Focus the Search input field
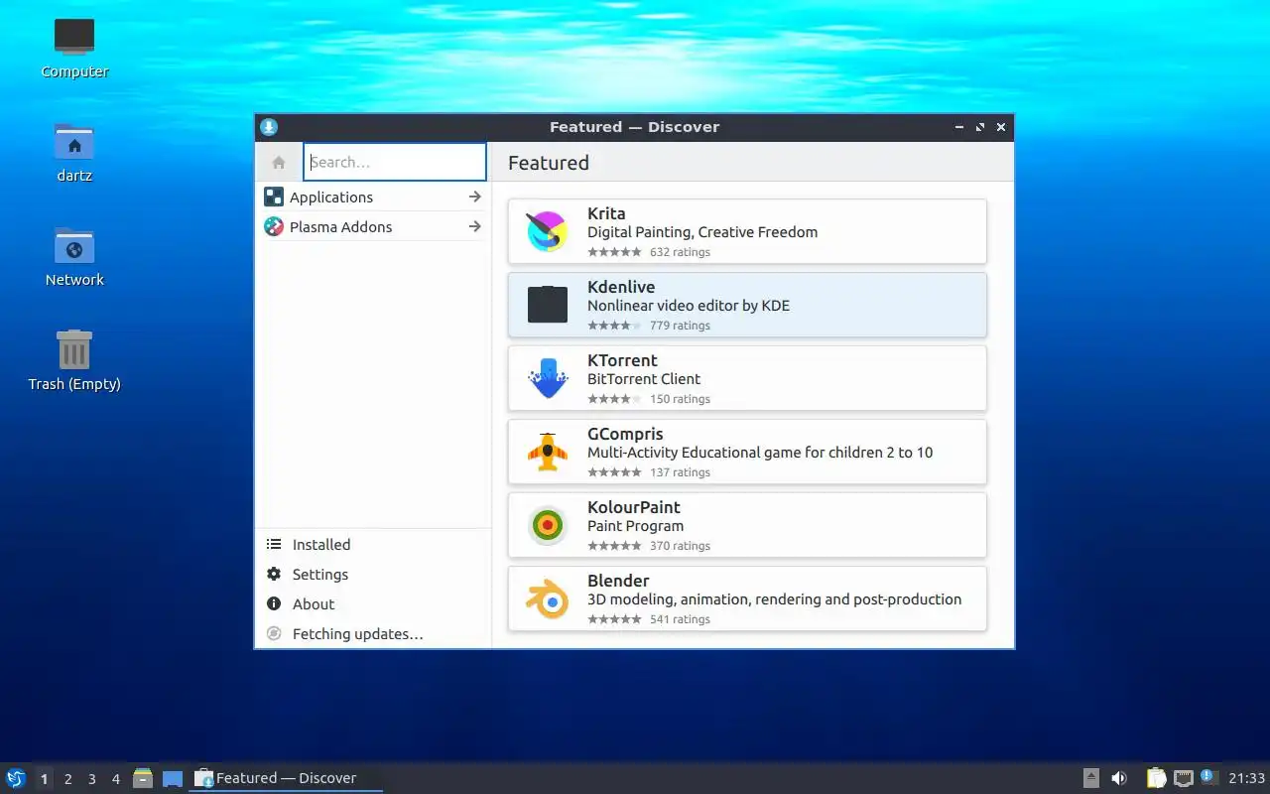1270x794 pixels. [395, 162]
